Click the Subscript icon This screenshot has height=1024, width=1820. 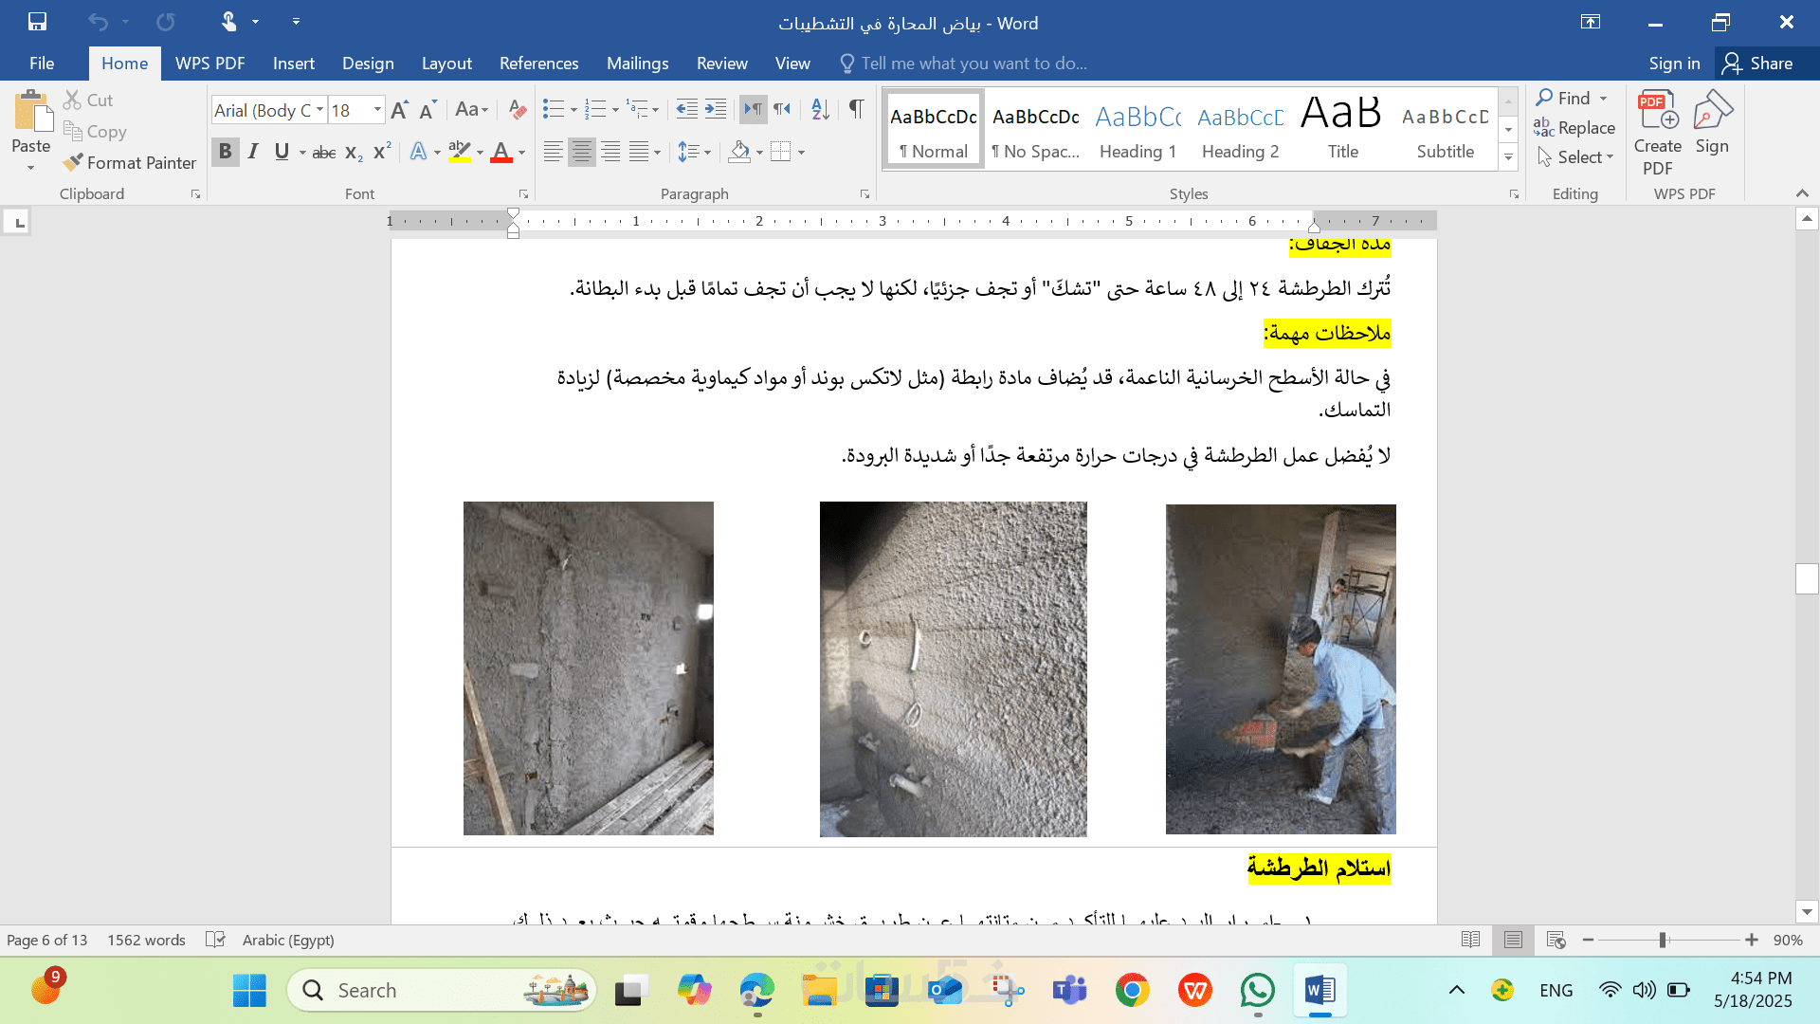pos(354,153)
